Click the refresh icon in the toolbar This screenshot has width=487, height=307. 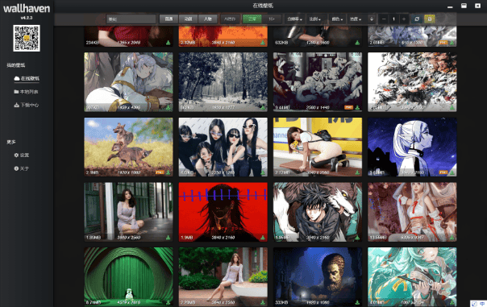(417, 19)
